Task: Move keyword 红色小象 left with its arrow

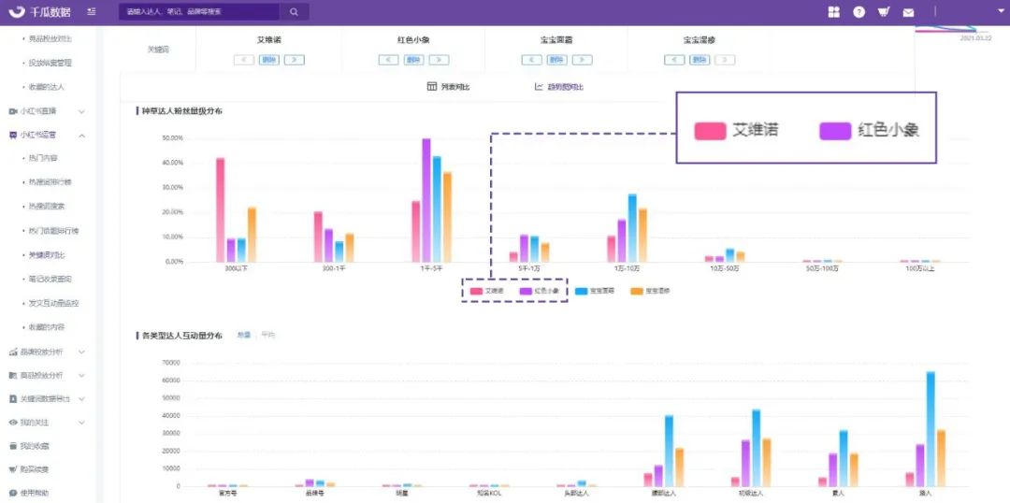Action: [388, 60]
